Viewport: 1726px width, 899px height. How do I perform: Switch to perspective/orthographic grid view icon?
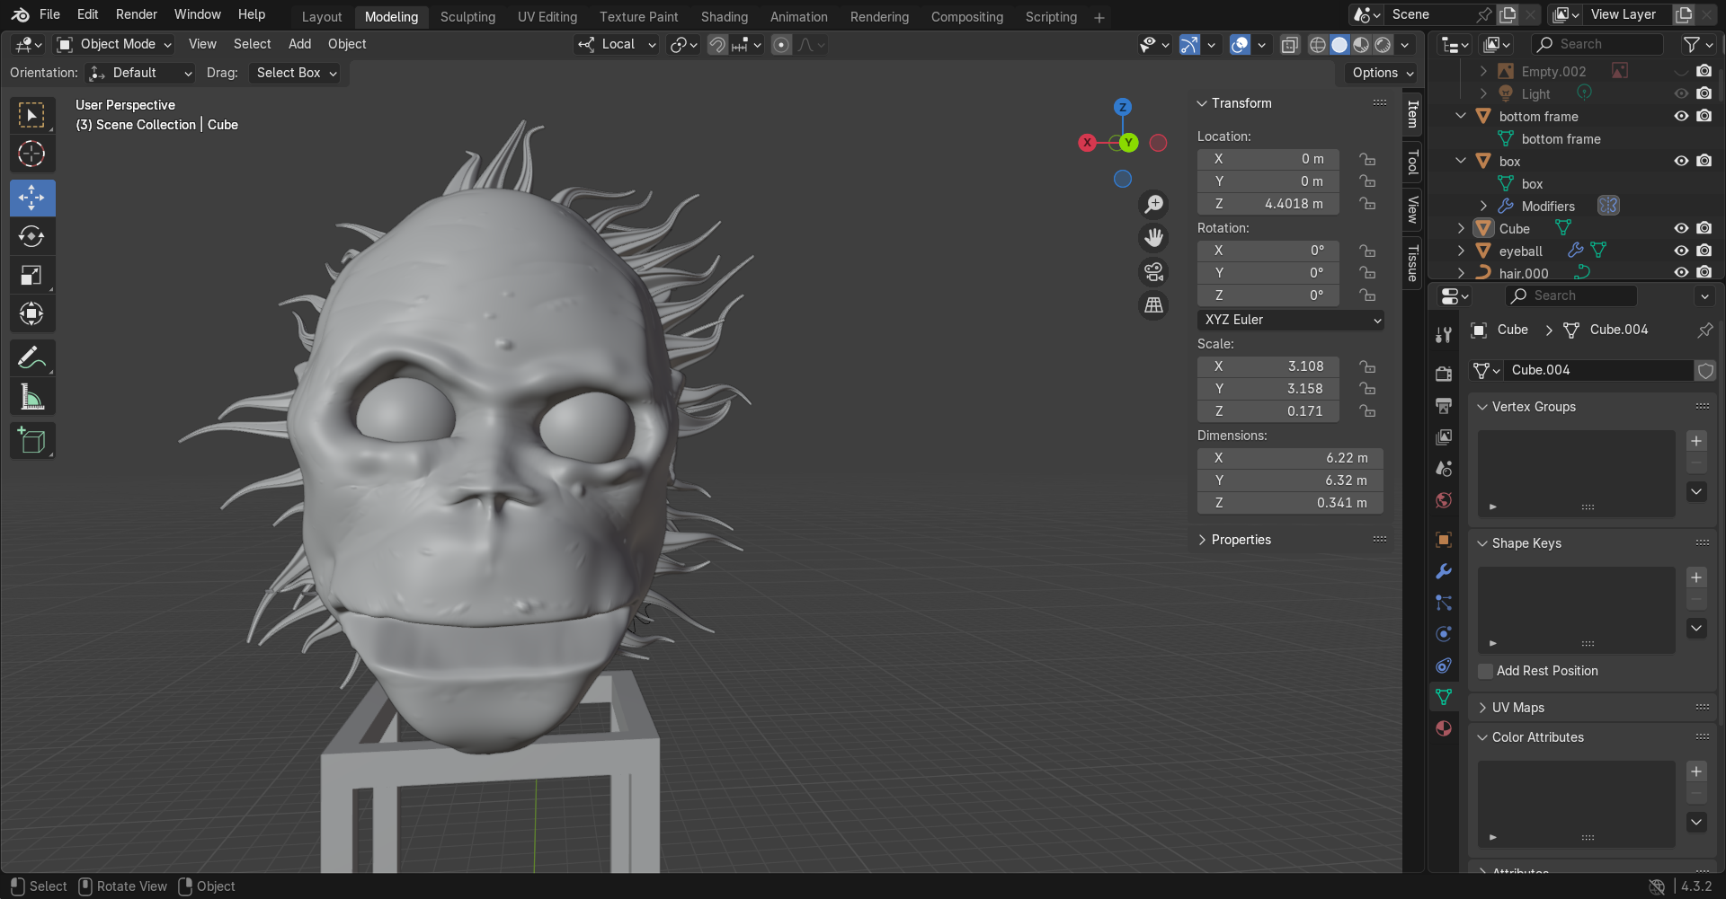[1153, 305]
